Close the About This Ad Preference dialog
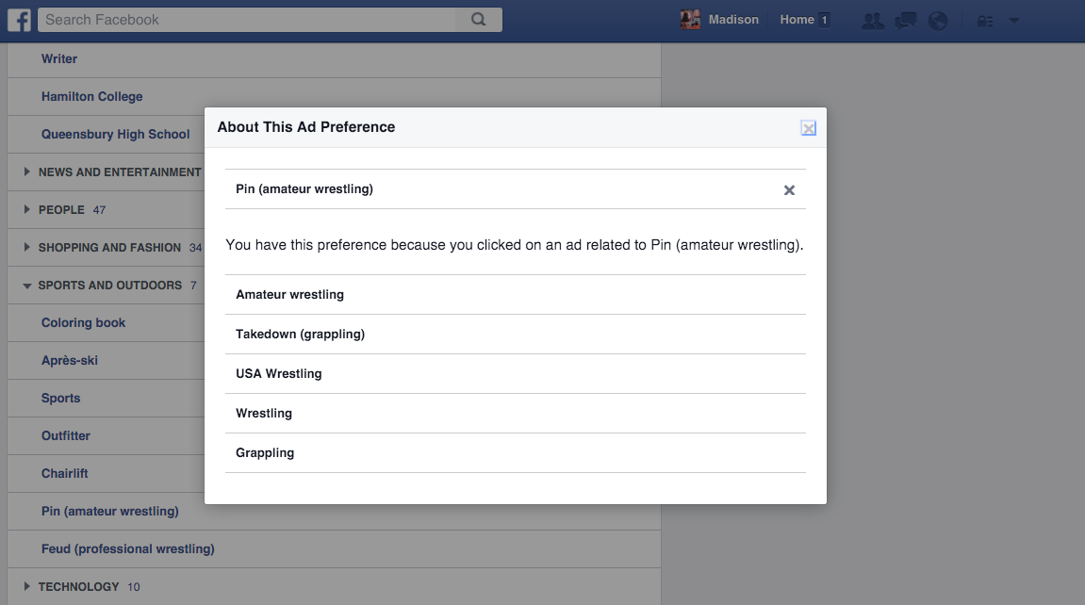This screenshot has width=1085, height=605. click(808, 128)
